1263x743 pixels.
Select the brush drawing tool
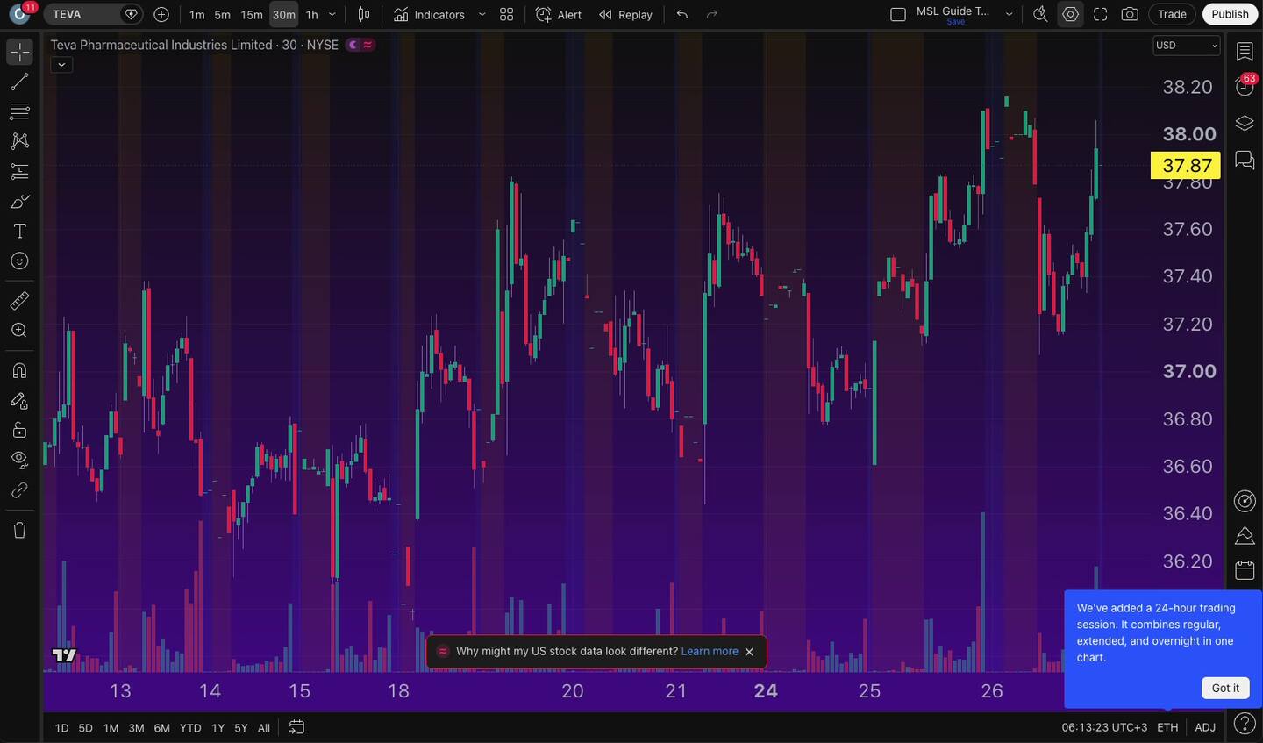pos(19,202)
